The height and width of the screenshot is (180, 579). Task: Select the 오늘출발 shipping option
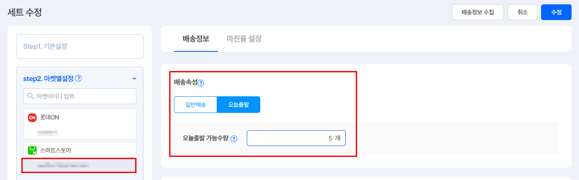(238, 105)
